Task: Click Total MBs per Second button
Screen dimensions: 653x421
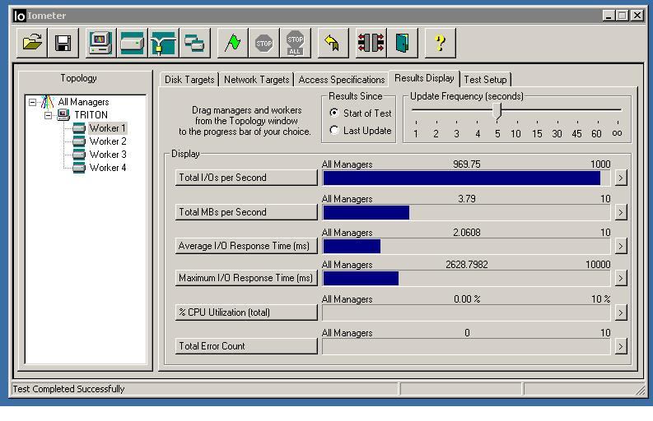Action: point(246,212)
